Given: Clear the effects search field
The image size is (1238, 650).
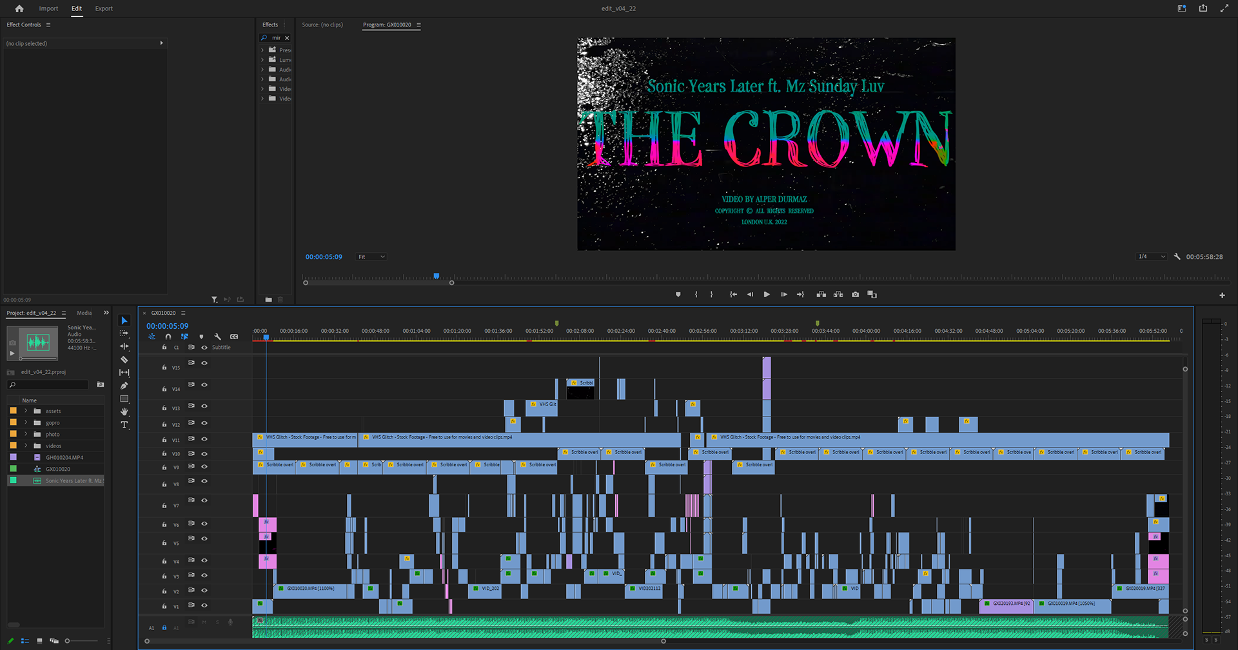Looking at the screenshot, I should point(287,38).
